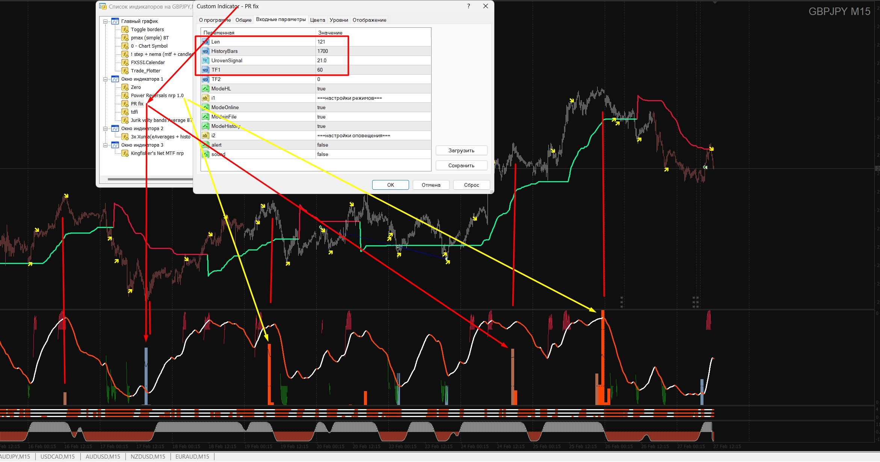
Task: Collapse the Главный график tree node
Action: [106, 21]
